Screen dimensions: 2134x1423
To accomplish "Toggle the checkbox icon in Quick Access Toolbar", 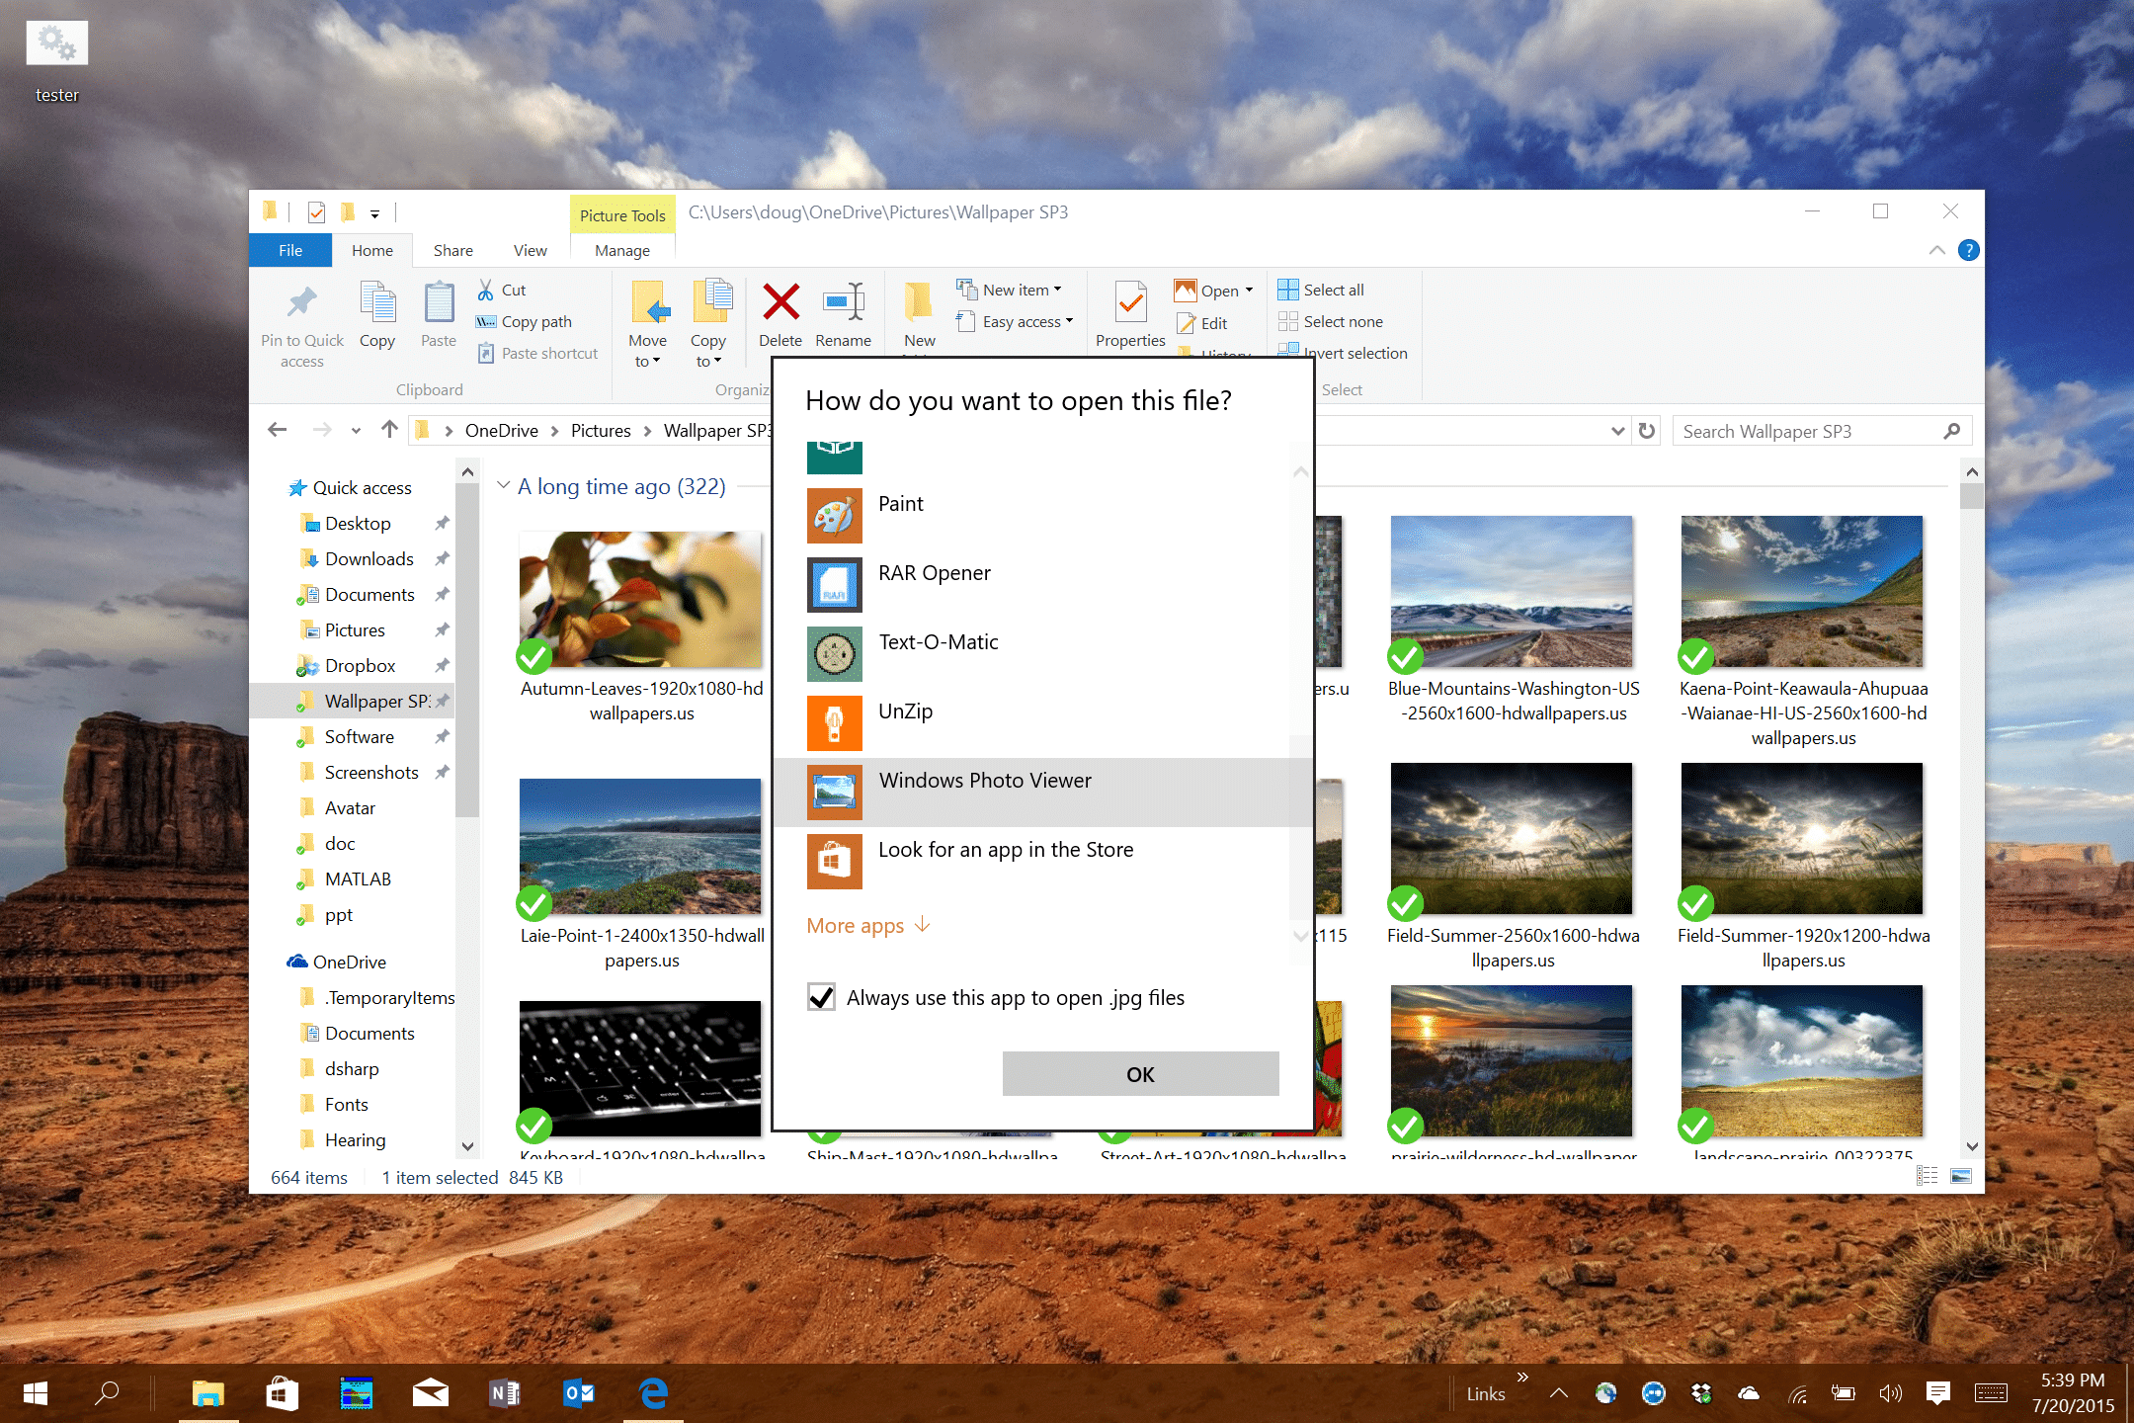I will point(316,212).
